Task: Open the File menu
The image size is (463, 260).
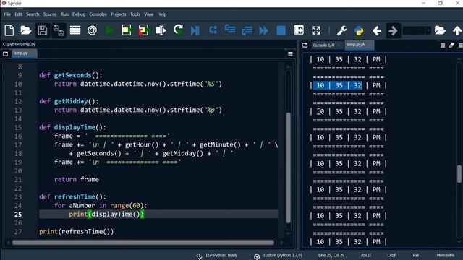Action: click(x=7, y=14)
